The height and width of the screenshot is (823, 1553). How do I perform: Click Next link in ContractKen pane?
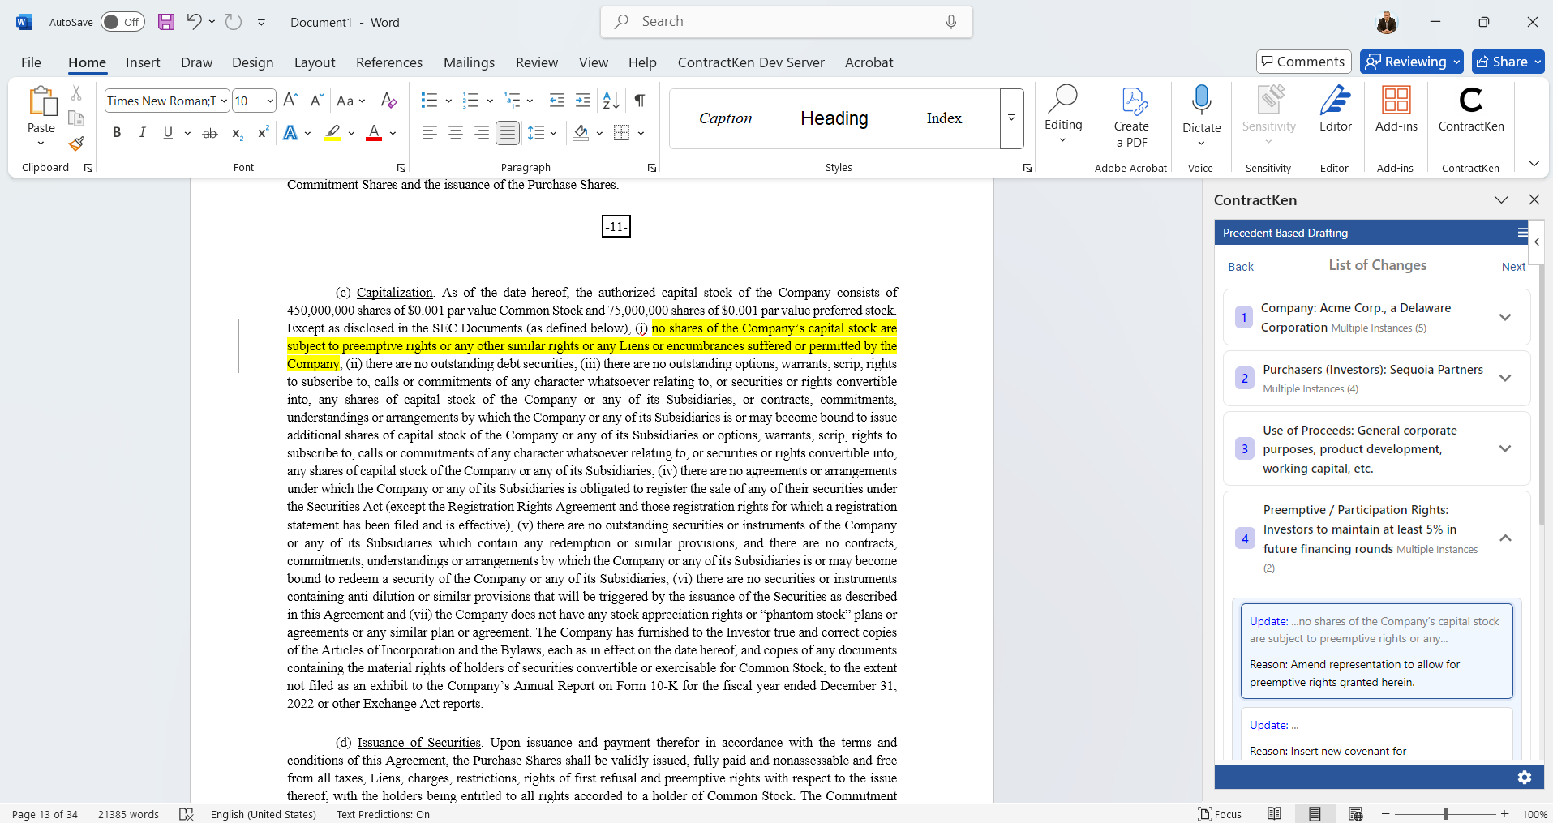(x=1513, y=267)
